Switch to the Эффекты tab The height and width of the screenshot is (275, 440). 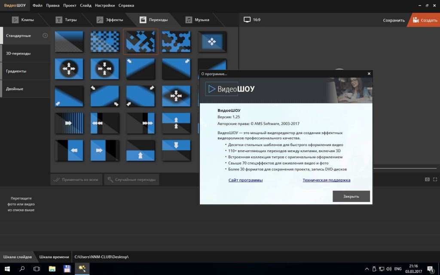110,20
